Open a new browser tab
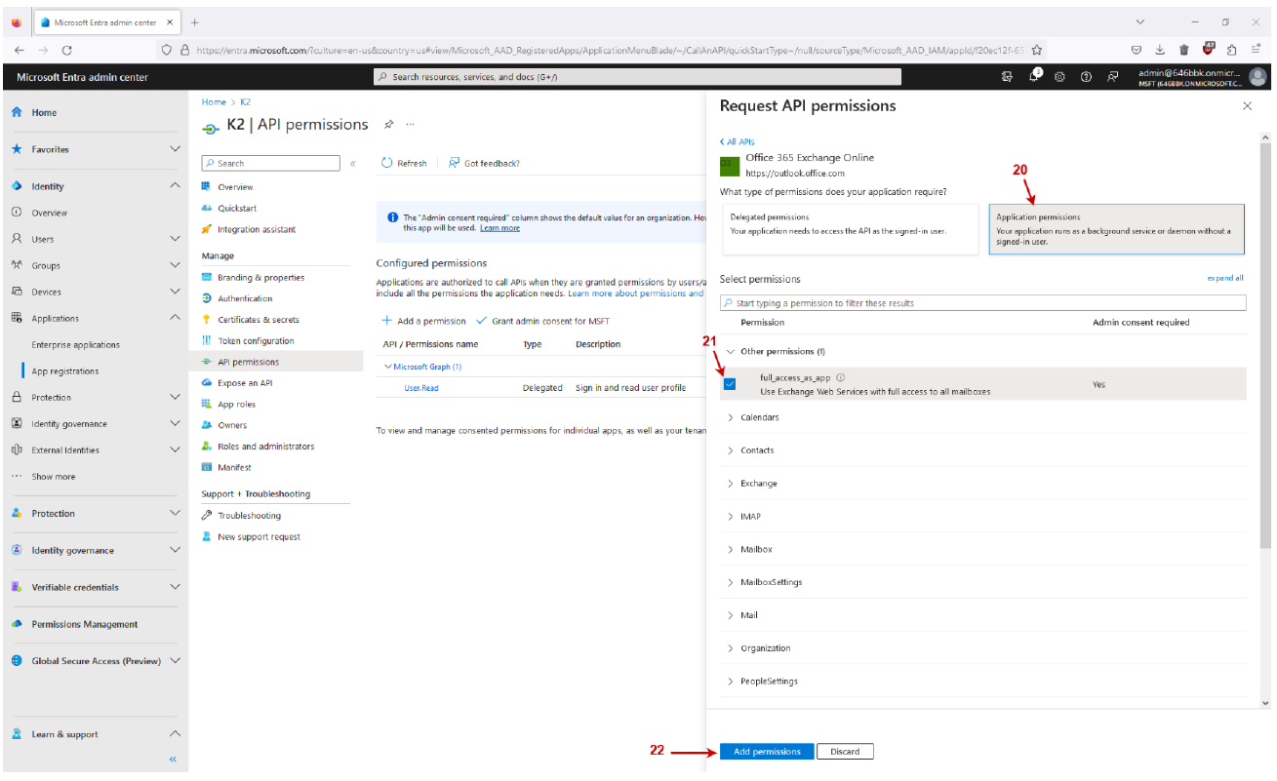The height and width of the screenshot is (781, 1277). coord(195,22)
